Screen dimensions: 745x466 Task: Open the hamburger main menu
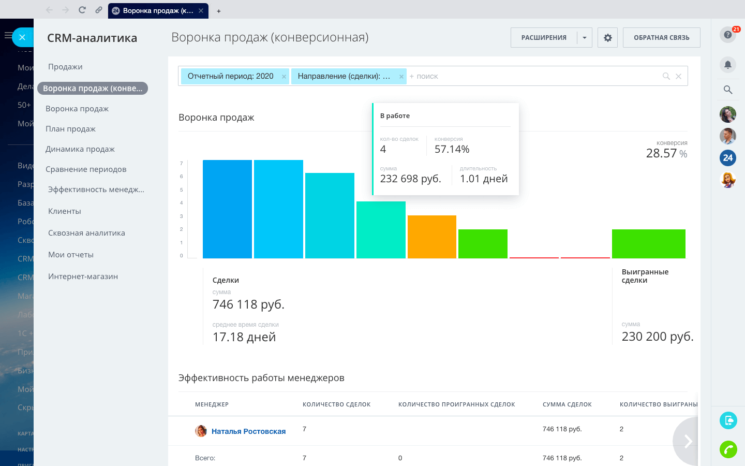[7, 36]
